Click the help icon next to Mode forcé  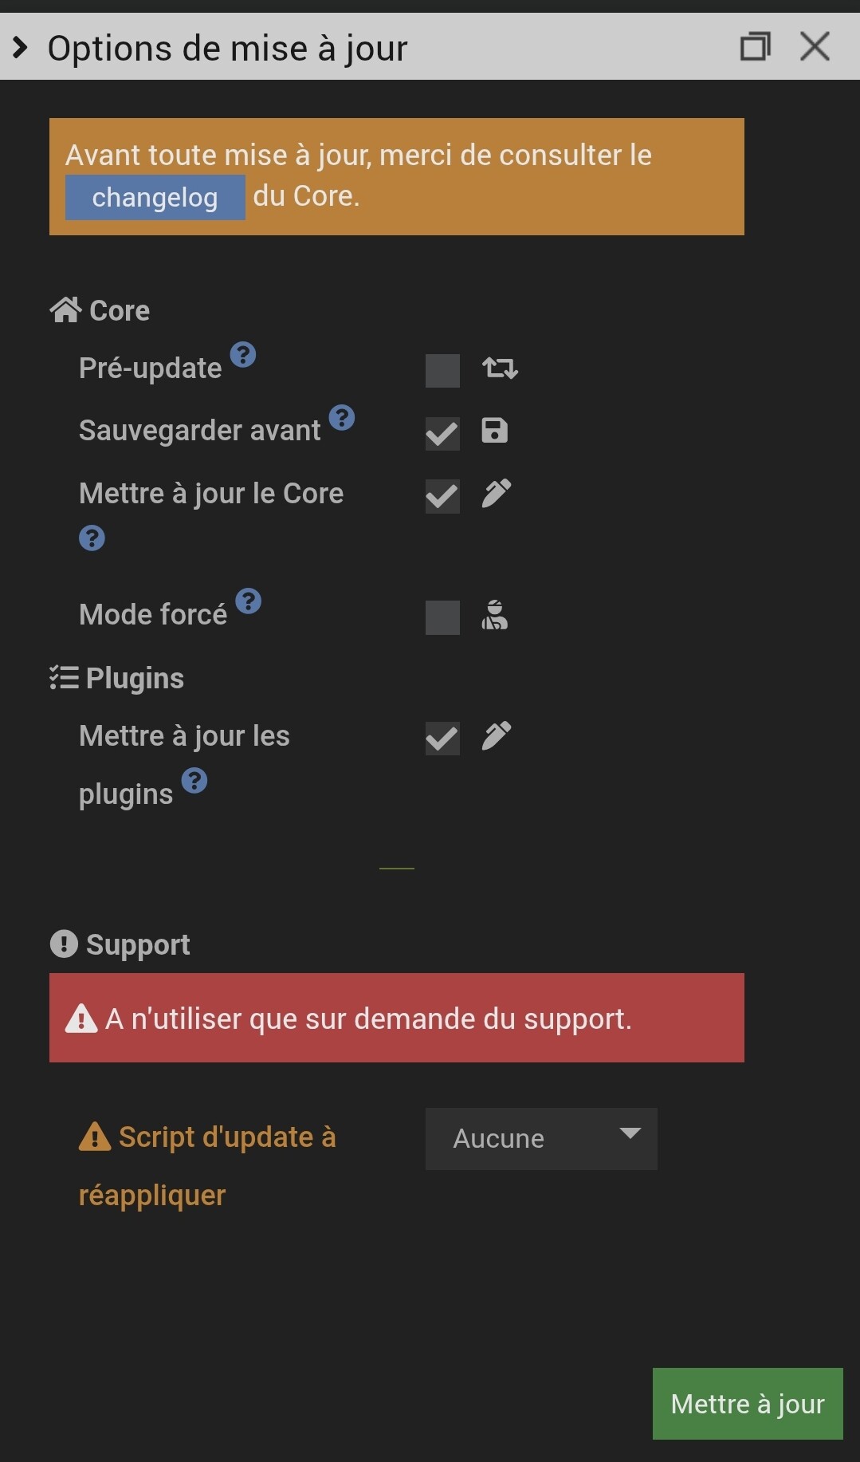tap(249, 601)
